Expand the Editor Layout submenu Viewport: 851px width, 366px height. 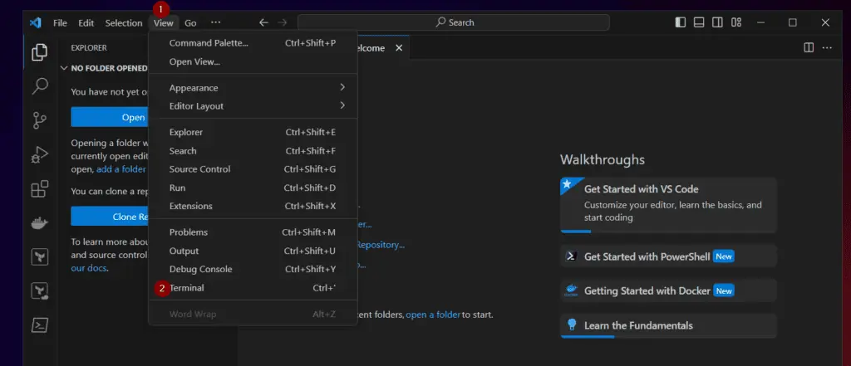pos(253,106)
